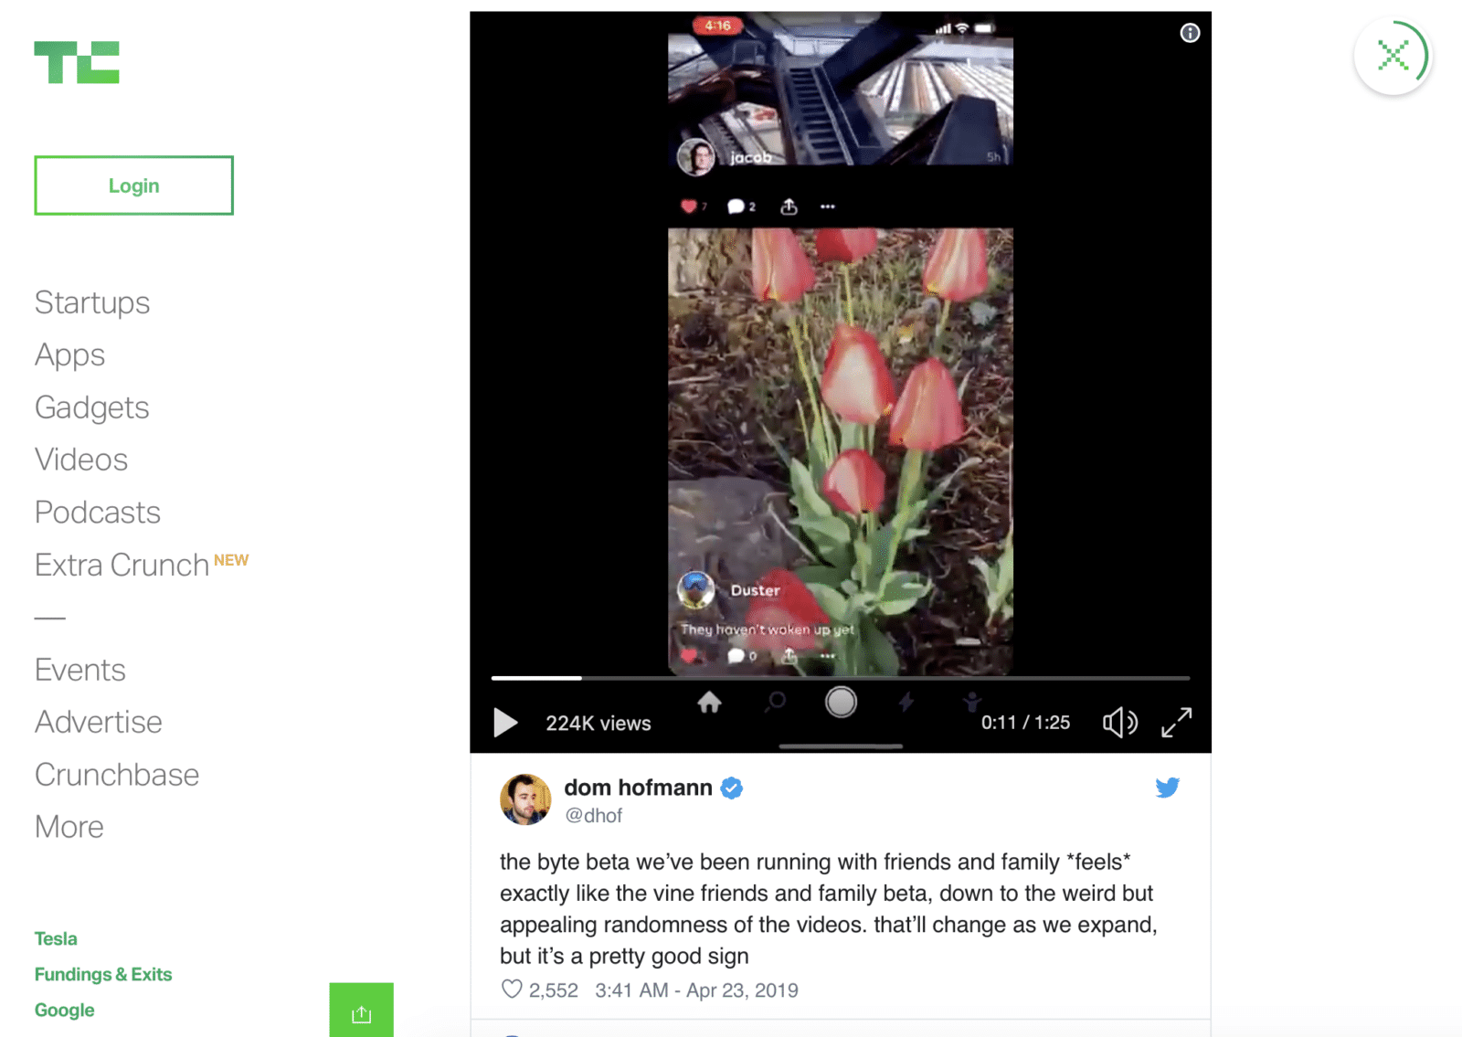Click the Login button
The width and height of the screenshot is (1462, 1037).
tap(134, 185)
